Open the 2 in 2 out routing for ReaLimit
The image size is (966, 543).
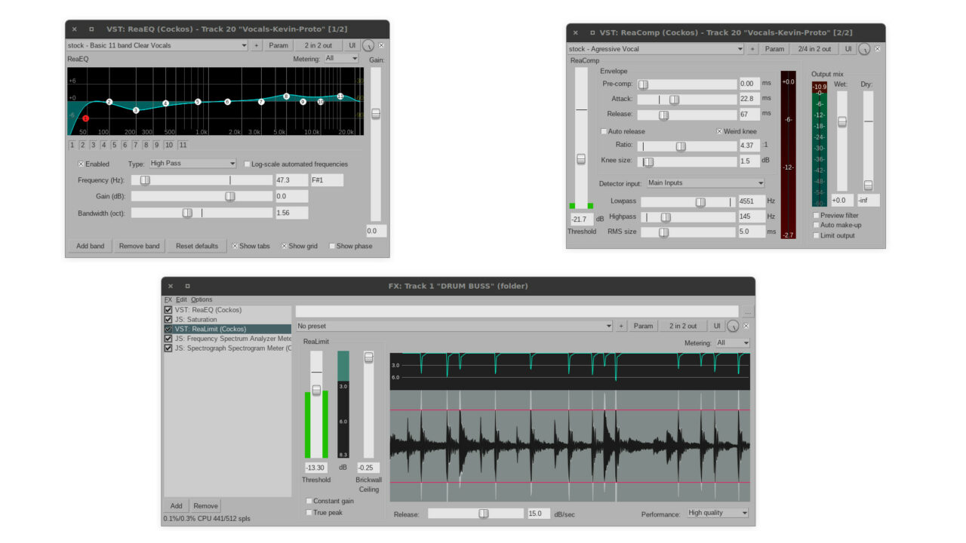(x=683, y=325)
